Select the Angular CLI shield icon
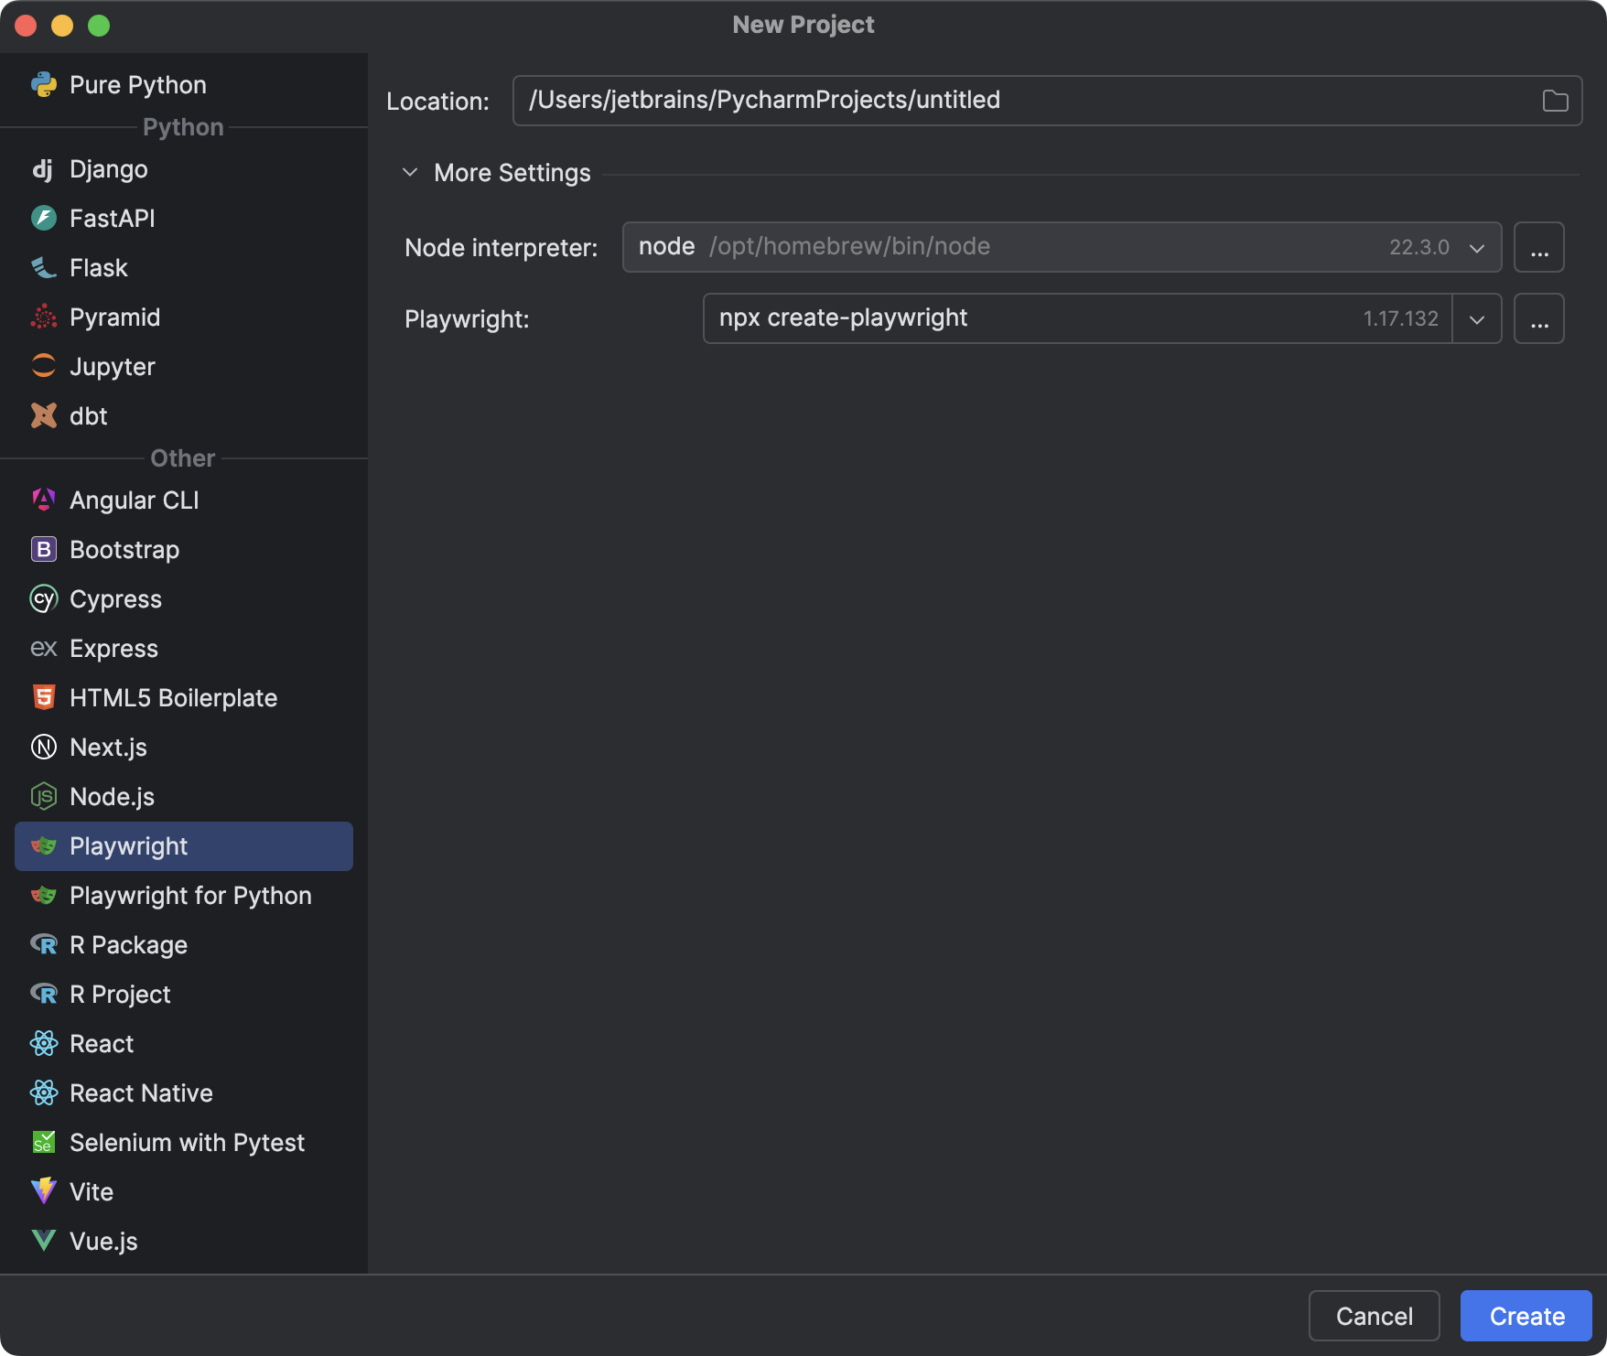Image resolution: width=1607 pixels, height=1356 pixels. [x=44, y=500]
